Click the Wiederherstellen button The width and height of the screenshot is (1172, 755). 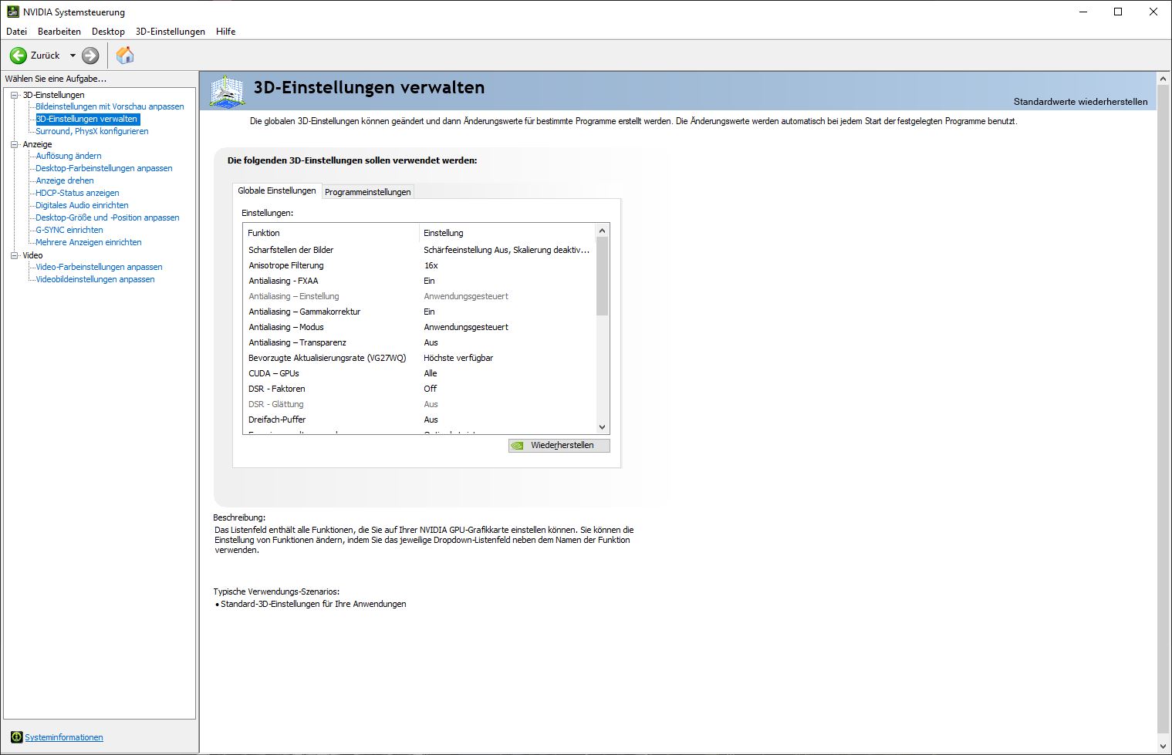point(559,446)
